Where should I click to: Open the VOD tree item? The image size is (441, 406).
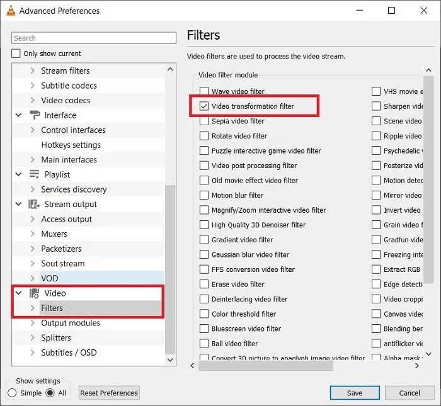(x=50, y=278)
